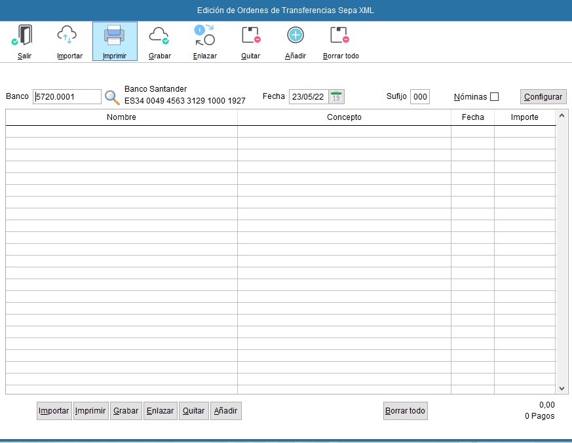Open bank search with magnifying glass
This screenshot has width=572, height=443.
click(113, 98)
